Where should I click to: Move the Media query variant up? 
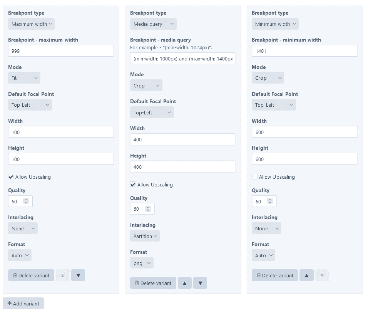[185, 283]
